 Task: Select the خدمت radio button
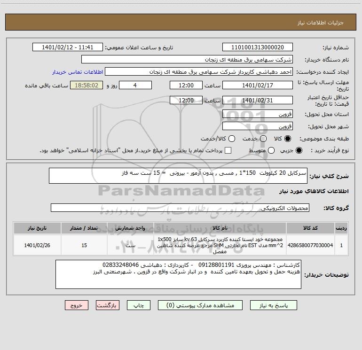coord(263,139)
